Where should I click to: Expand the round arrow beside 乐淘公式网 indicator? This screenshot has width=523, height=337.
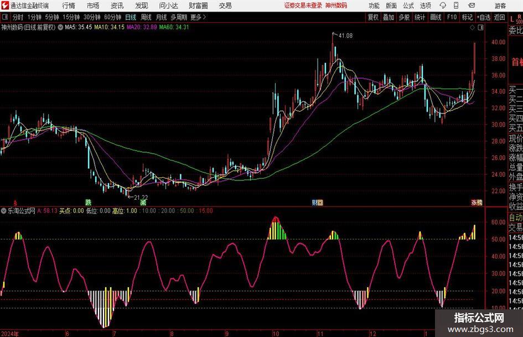[x=4, y=211]
